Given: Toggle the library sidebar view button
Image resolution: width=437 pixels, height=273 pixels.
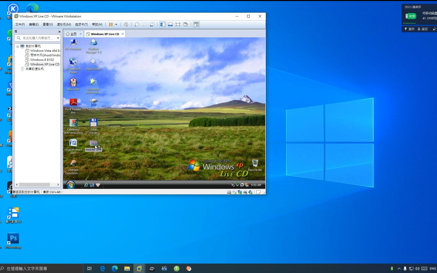Looking at the screenshot, I should (163, 25).
